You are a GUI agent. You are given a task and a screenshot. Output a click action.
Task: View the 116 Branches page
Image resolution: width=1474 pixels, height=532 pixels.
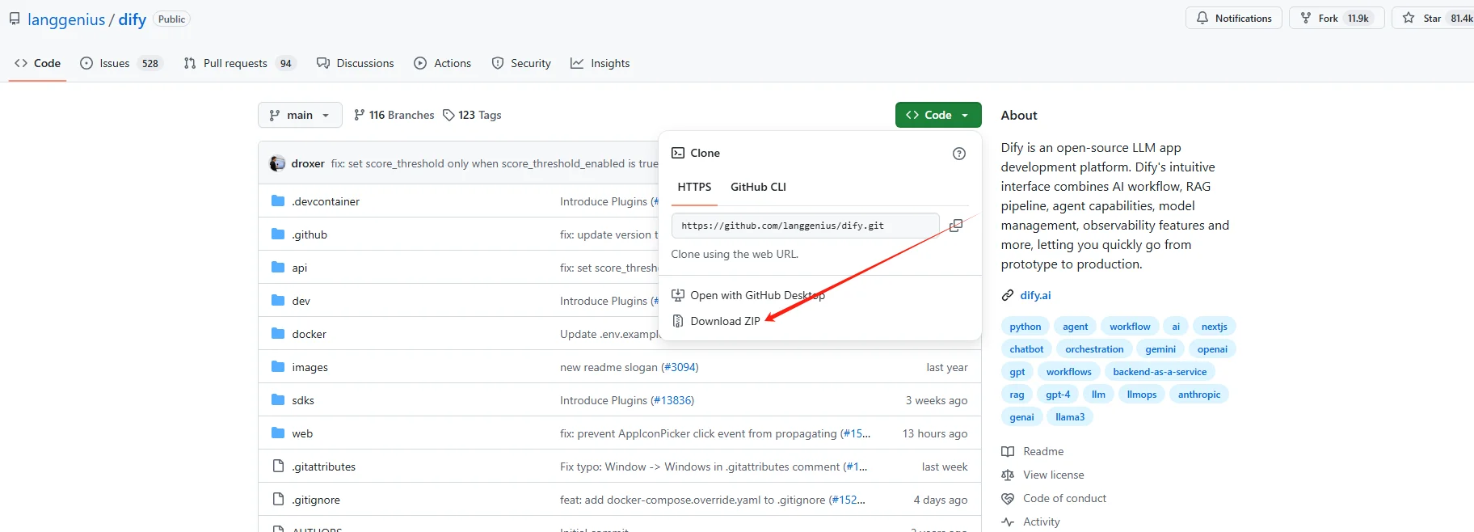pyautogui.click(x=394, y=115)
